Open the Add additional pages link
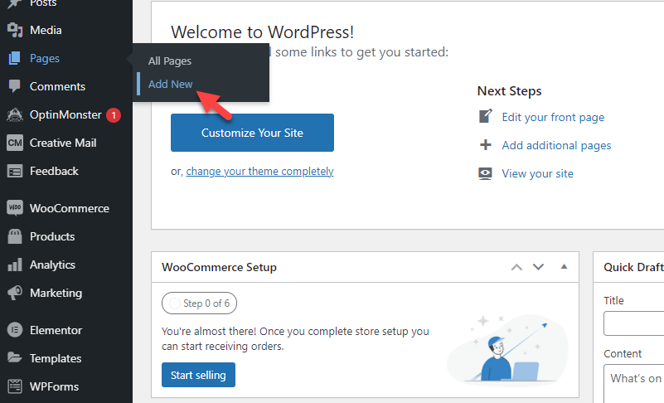The image size is (664, 403). [556, 145]
